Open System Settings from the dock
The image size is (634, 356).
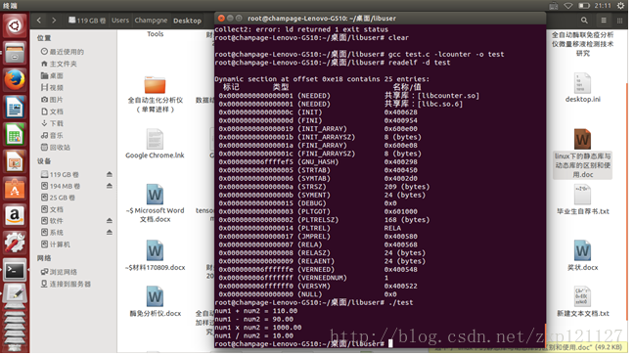15,243
